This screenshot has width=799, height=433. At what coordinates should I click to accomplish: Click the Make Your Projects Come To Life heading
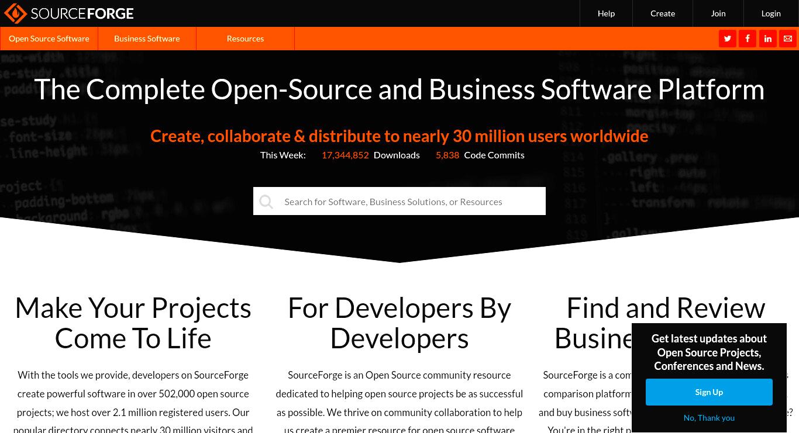pos(133,323)
